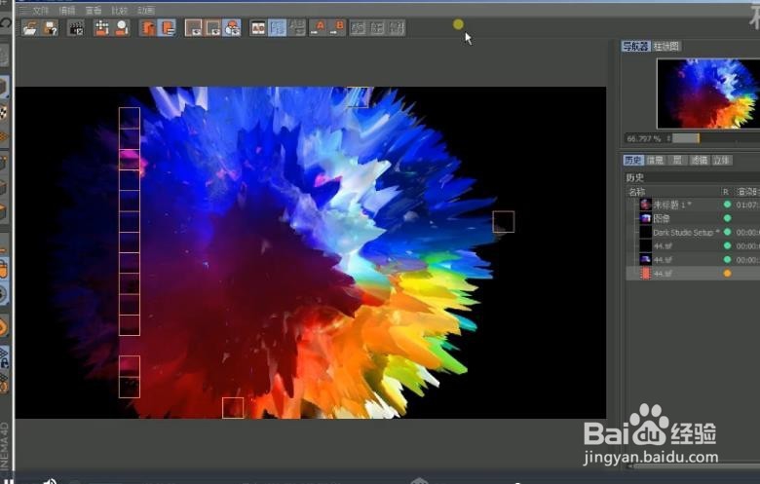This screenshot has height=484, width=760.
Task: Click the orange page icon with black corner
Action: 148,28
